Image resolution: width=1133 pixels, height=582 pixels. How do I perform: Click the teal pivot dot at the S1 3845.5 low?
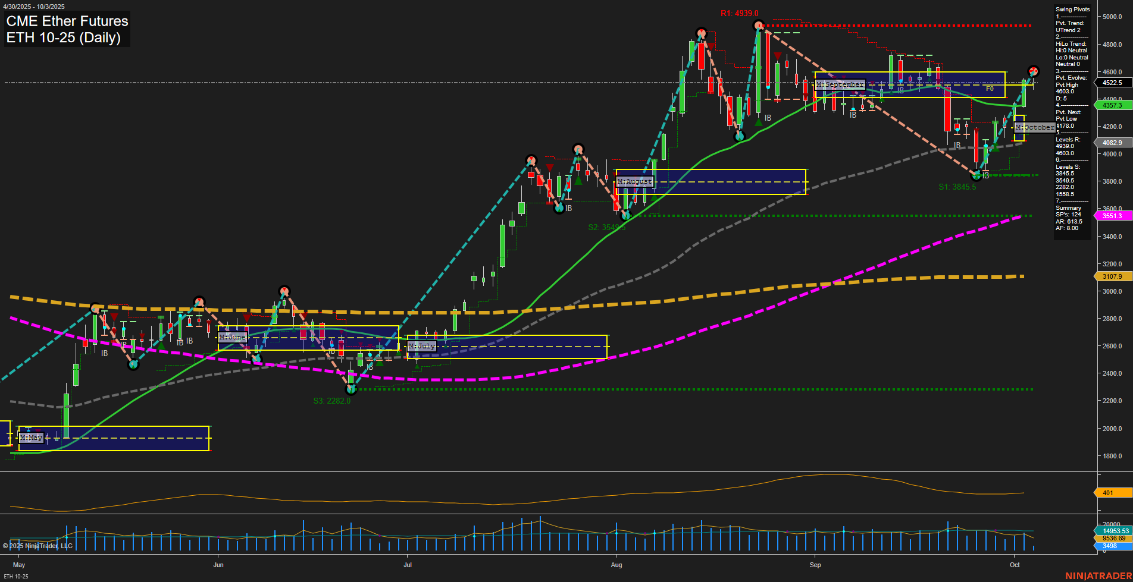tap(976, 175)
